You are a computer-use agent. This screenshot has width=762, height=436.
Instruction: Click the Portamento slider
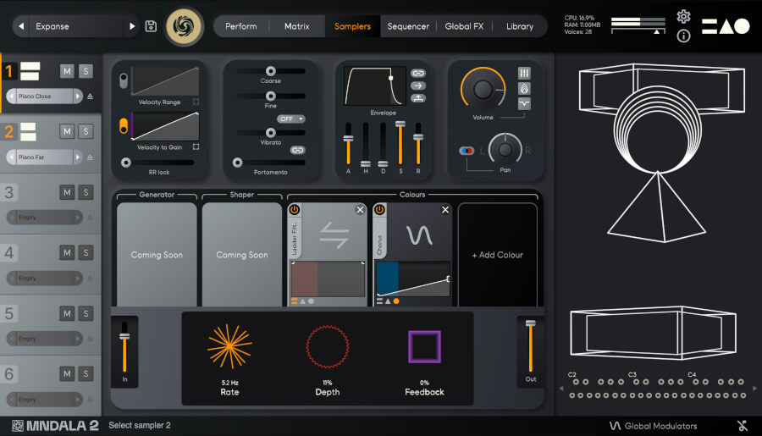[269, 163]
